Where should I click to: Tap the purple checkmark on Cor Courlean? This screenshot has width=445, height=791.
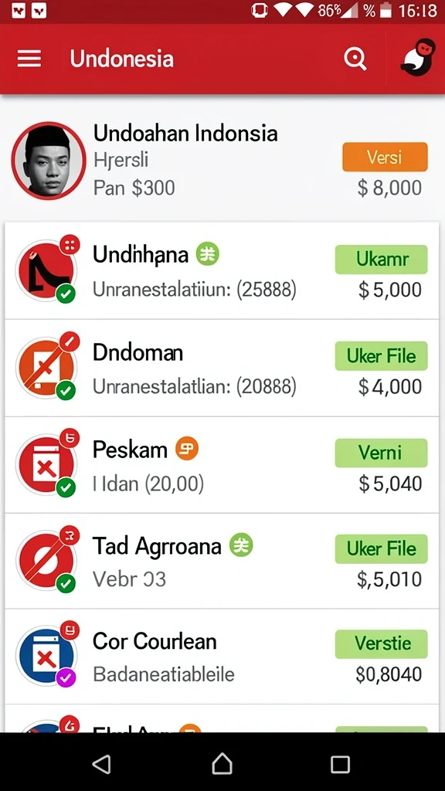(66, 678)
